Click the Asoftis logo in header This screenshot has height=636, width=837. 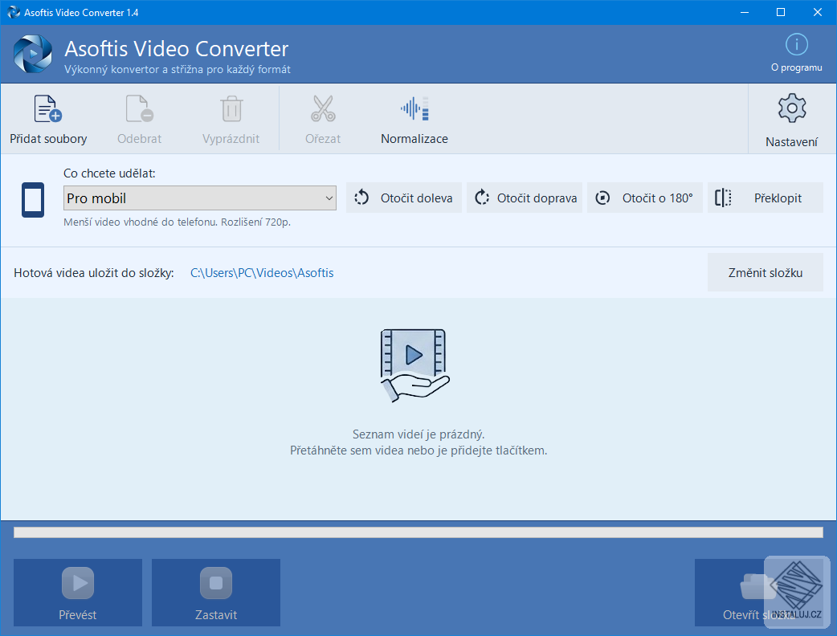[33, 53]
